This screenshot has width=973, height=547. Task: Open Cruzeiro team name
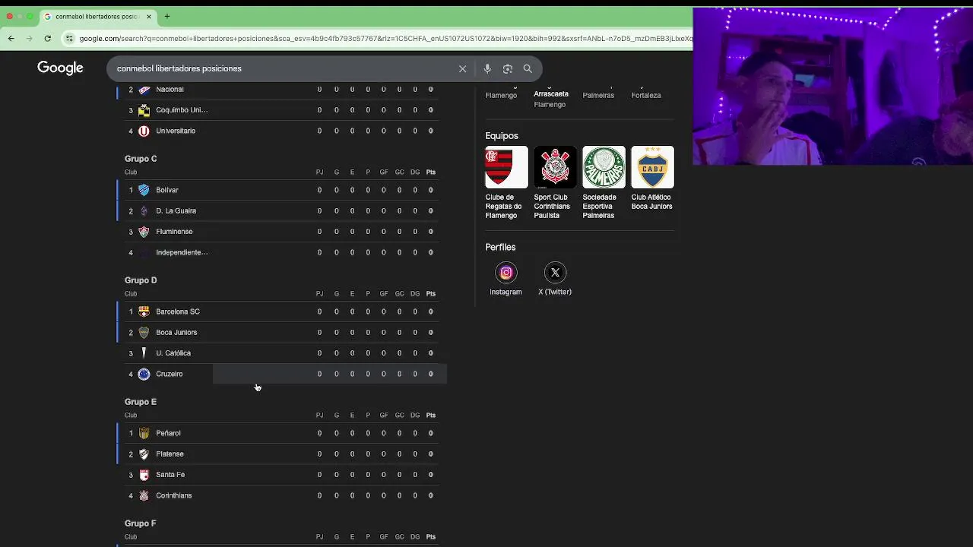click(x=169, y=374)
